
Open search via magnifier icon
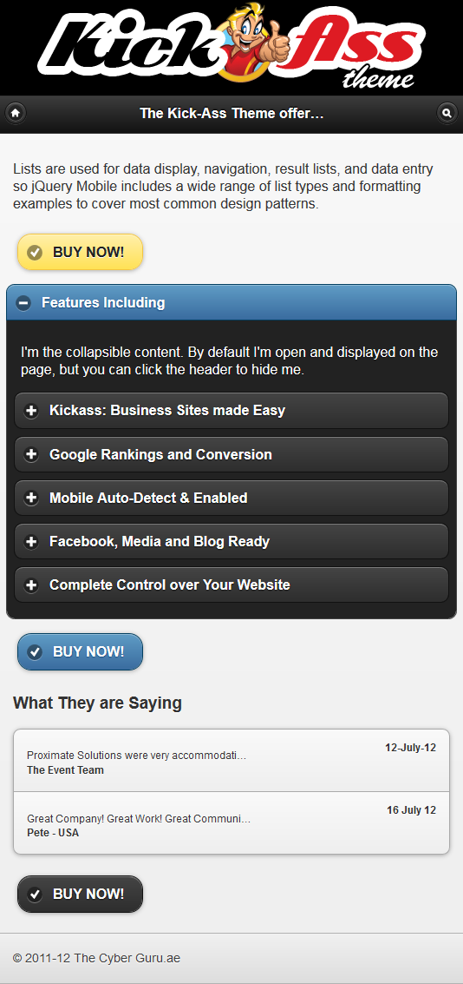(x=447, y=114)
